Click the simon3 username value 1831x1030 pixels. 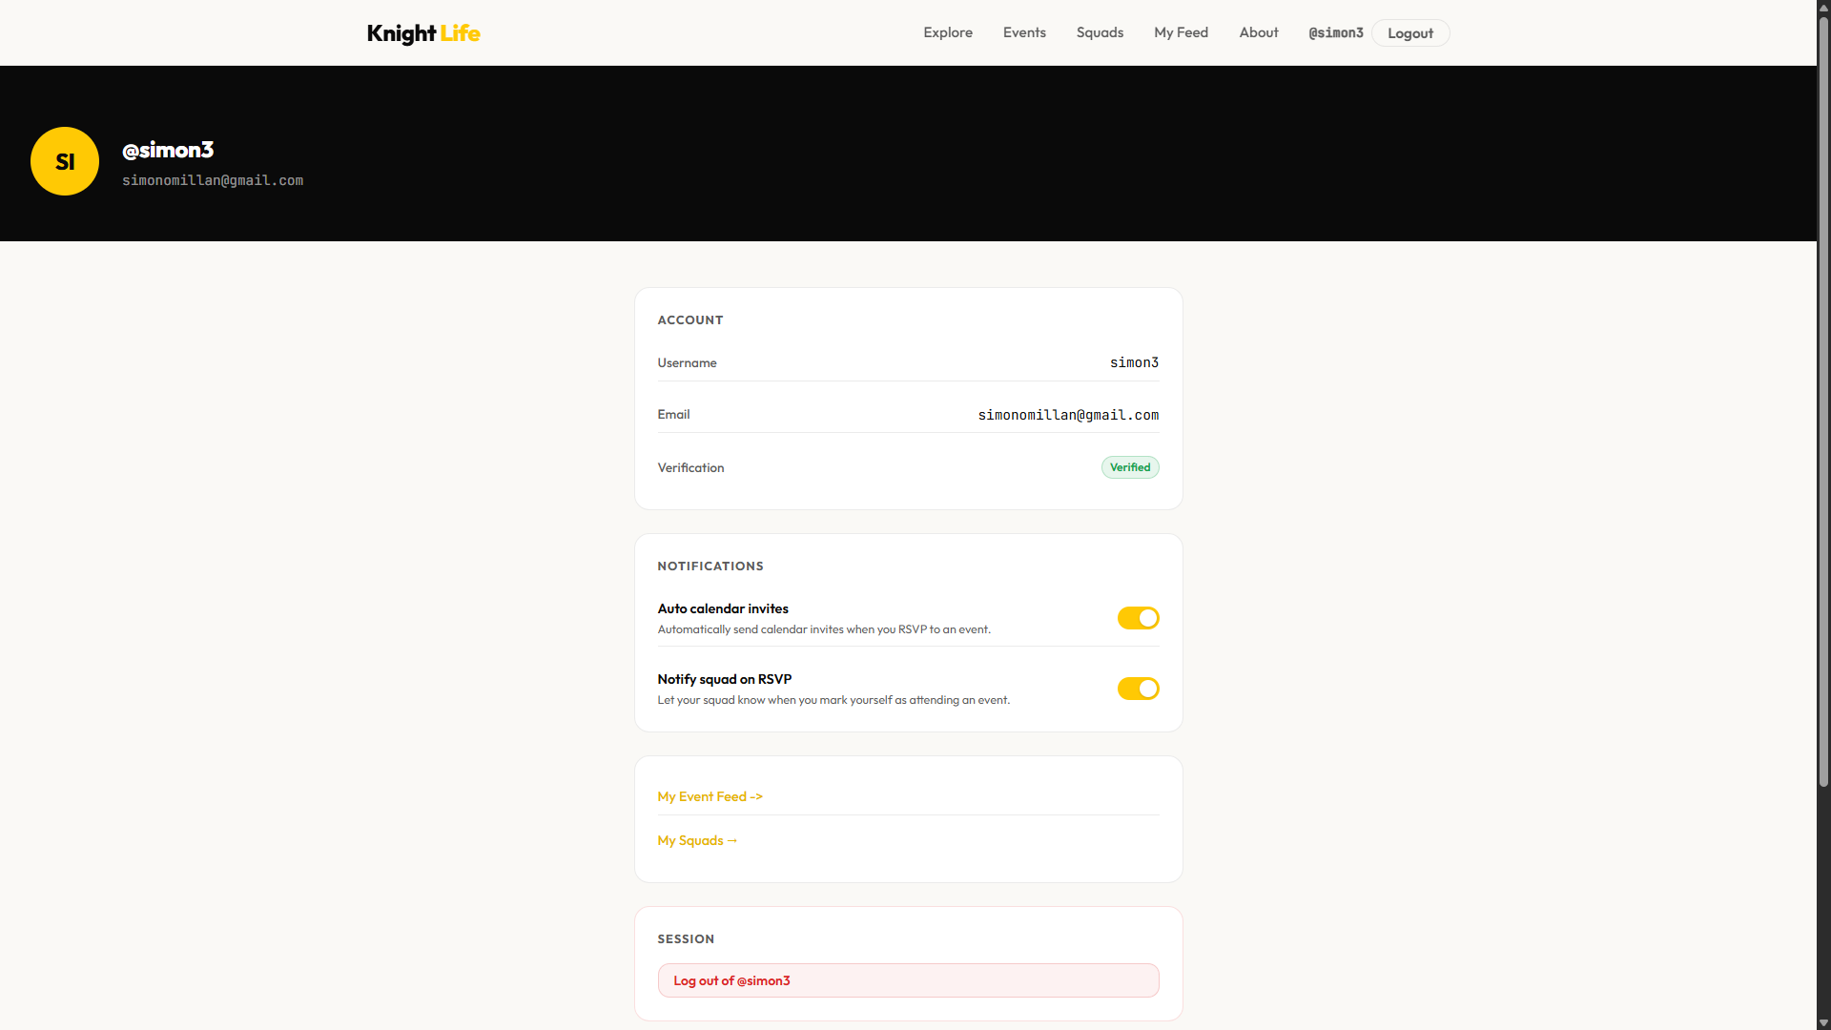(1134, 362)
